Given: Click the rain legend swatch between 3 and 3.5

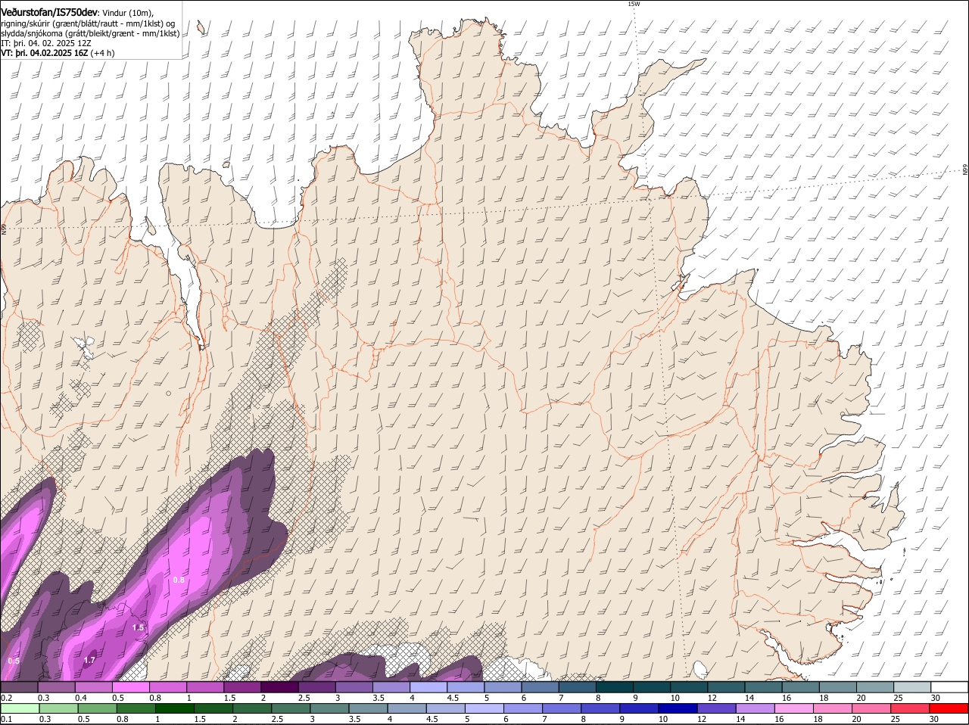Looking at the screenshot, I should [x=329, y=708].
